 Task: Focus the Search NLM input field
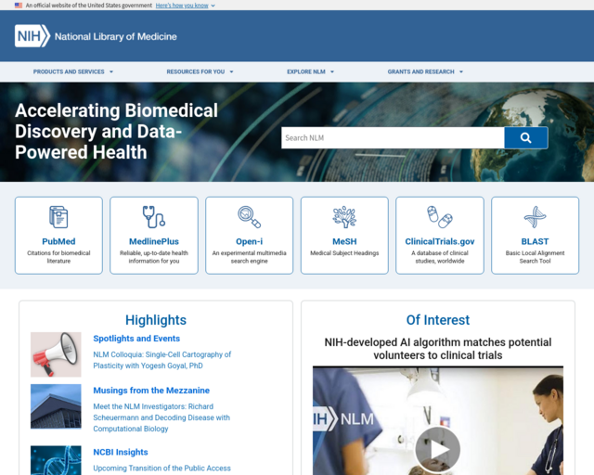[x=393, y=138]
